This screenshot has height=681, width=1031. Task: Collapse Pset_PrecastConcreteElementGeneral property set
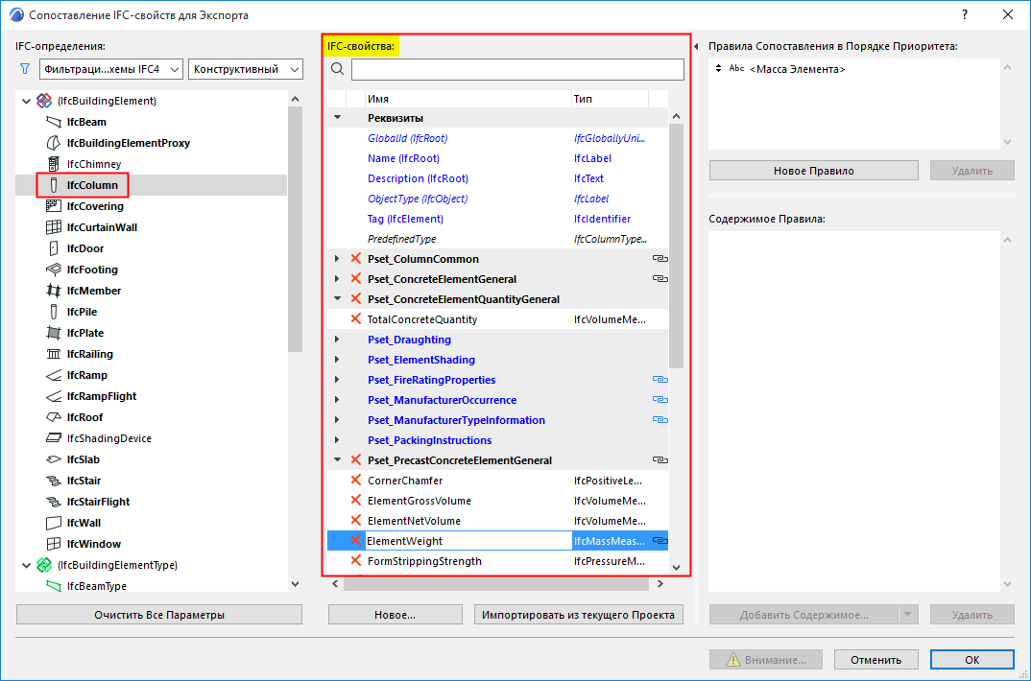click(337, 459)
